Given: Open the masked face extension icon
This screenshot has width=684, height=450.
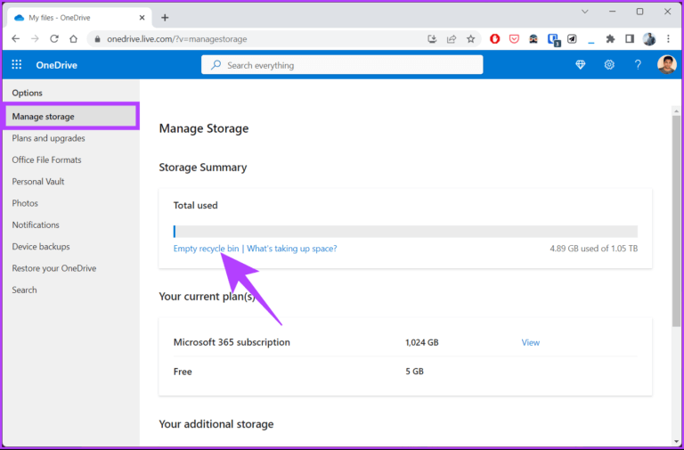Looking at the screenshot, I should (x=533, y=39).
